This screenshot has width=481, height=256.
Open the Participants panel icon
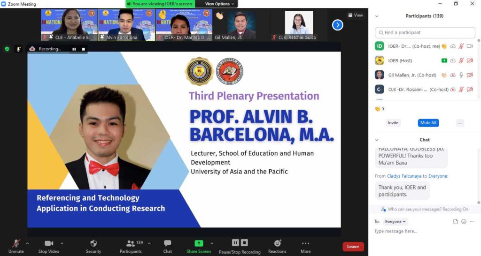click(x=131, y=243)
